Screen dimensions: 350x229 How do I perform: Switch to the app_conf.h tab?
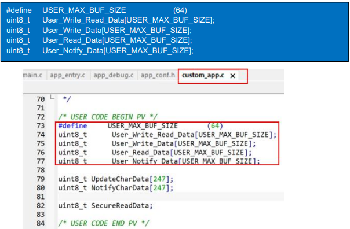tap(158, 75)
